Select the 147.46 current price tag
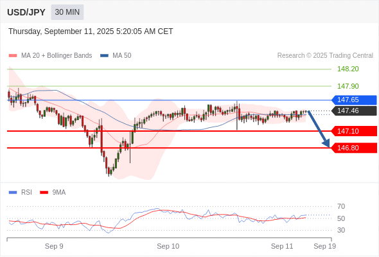 click(354, 111)
